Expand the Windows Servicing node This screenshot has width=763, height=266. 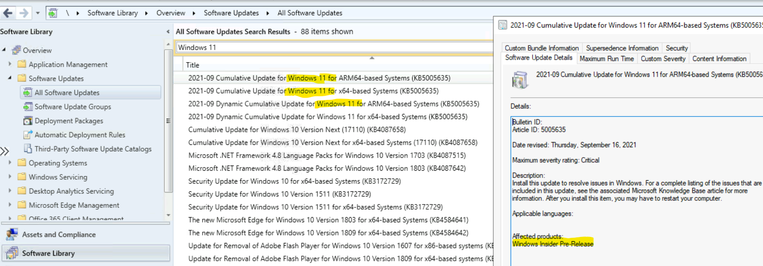10,176
